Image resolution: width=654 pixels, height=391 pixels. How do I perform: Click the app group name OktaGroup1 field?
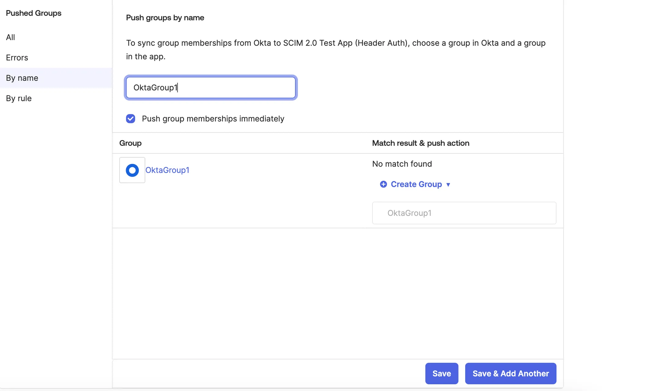point(464,213)
